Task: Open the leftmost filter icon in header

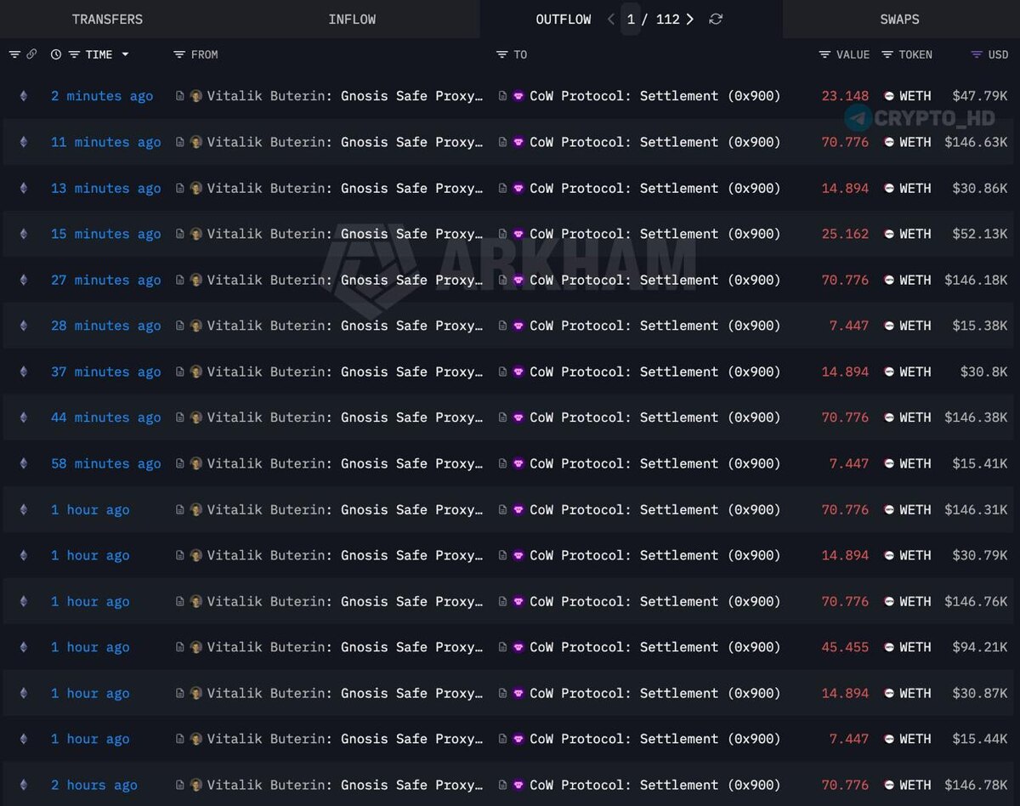Action: click(14, 54)
